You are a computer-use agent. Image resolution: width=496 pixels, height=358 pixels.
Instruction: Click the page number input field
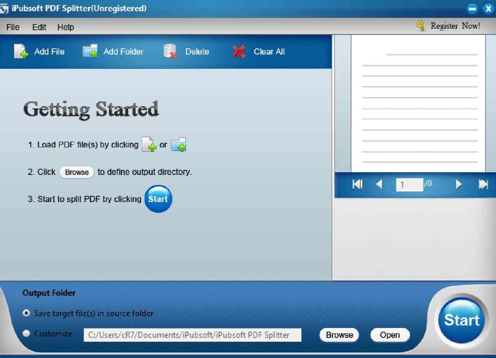pos(409,185)
